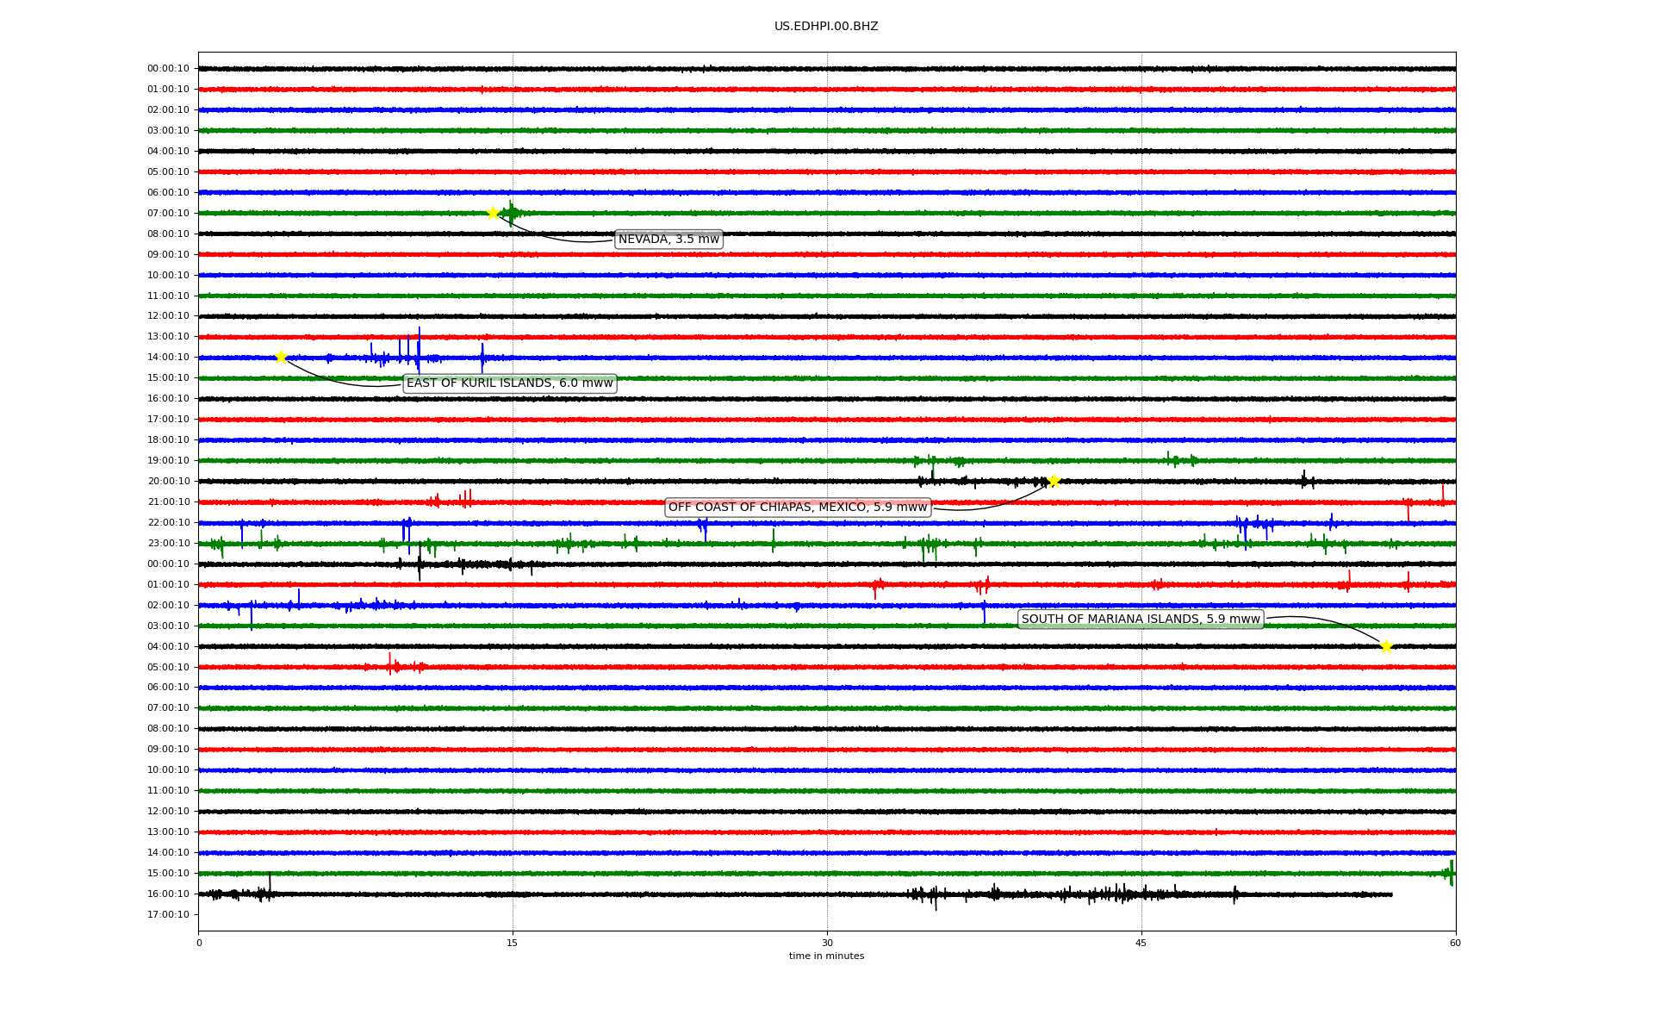The height and width of the screenshot is (1034, 1654).
Task: Select the NEVADA, 3.5 mw annotation label
Action: (668, 240)
